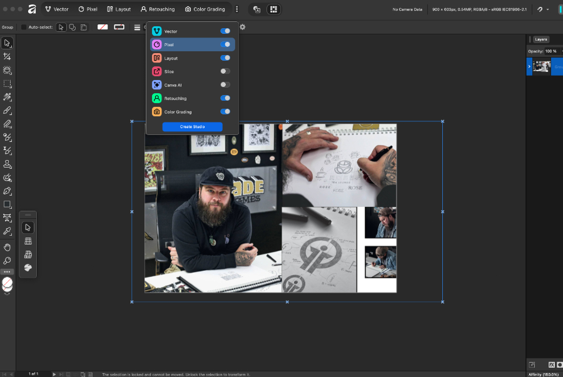Viewport: 563px width, 377px height.
Task: Activate the Color Picker eyedropper tool
Action: [x=8, y=231]
